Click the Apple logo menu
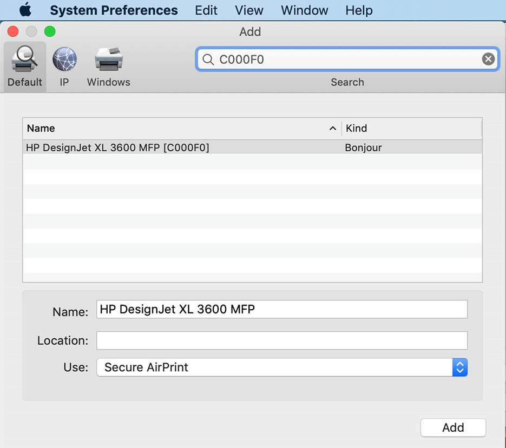The width and height of the screenshot is (506, 448). (x=25, y=10)
